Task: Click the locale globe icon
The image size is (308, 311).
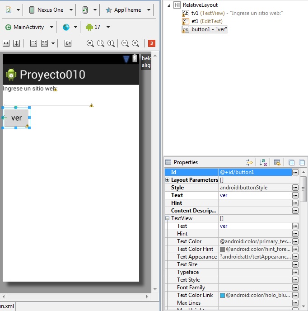Action: click(66, 27)
